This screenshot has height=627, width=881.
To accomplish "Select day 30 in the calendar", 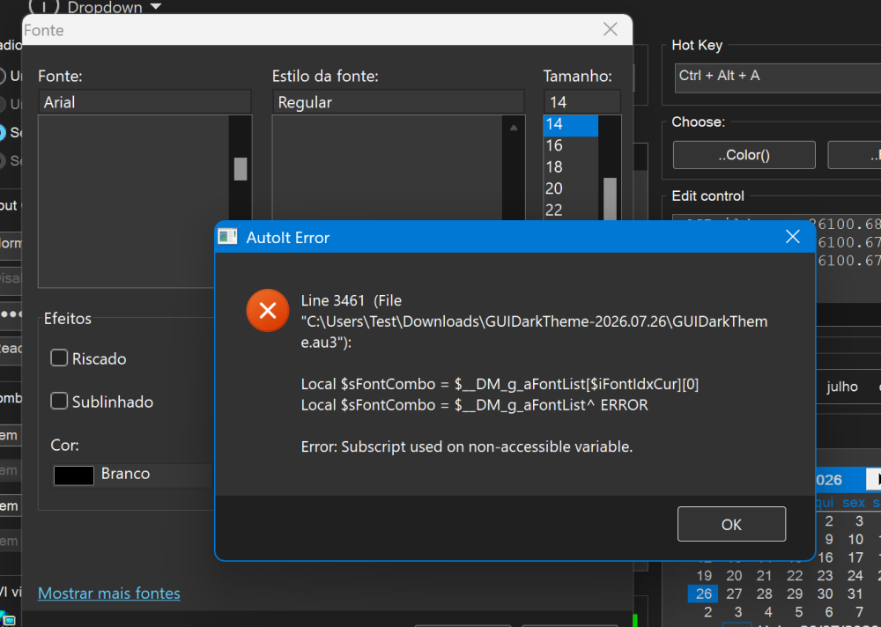I will [825, 594].
